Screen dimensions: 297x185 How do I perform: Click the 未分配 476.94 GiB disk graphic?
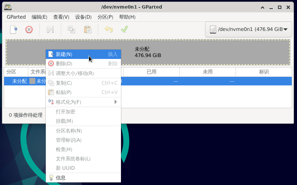click(148, 52)
